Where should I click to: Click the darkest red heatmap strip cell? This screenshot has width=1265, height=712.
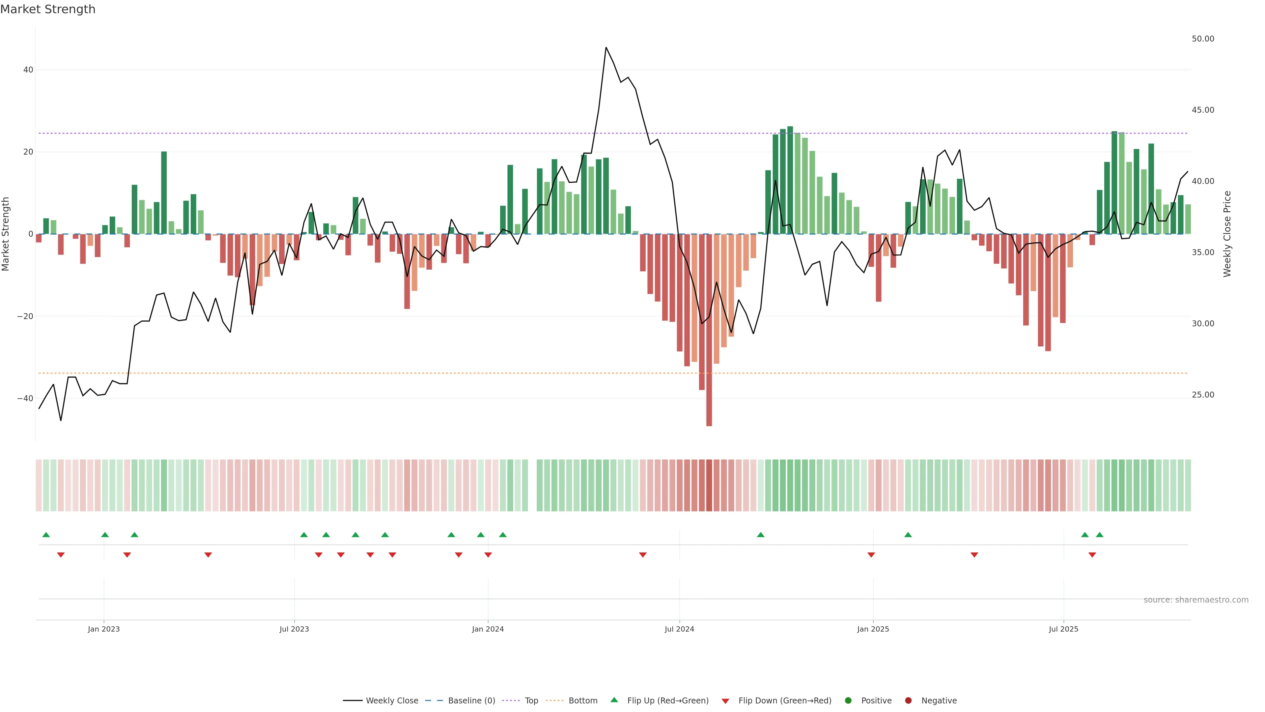(709, 486)
